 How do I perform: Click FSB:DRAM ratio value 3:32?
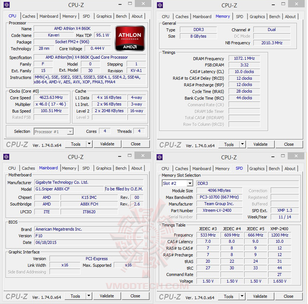point(244,65)
